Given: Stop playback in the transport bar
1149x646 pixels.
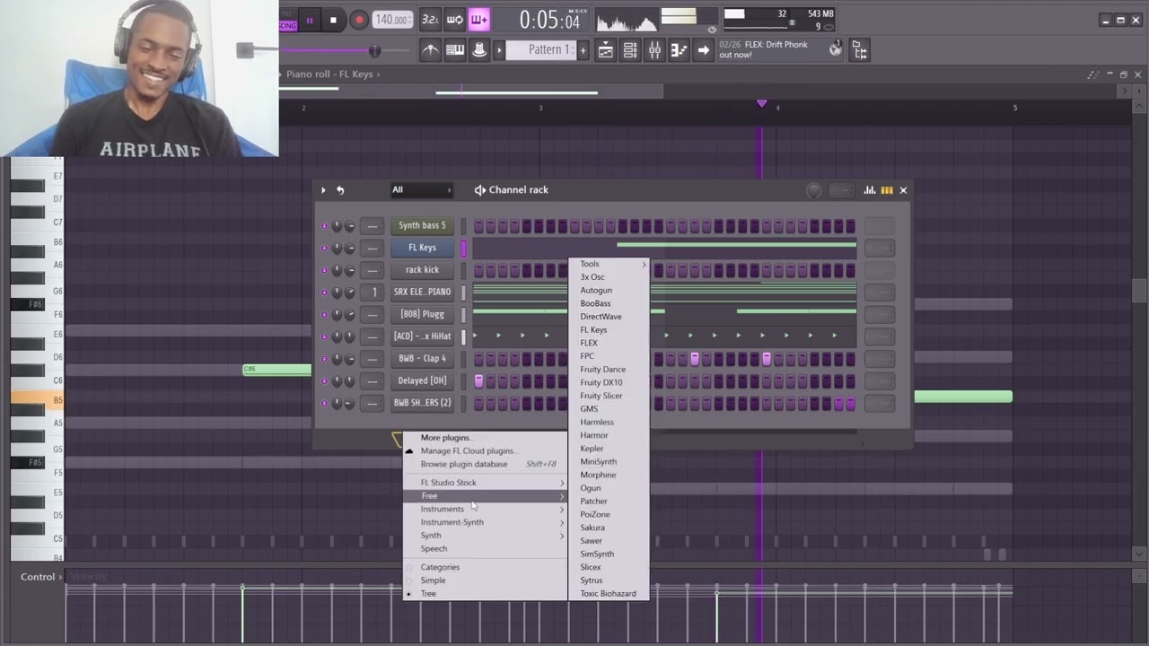Looking at the screenshot, I should click(x=333, y=20).
